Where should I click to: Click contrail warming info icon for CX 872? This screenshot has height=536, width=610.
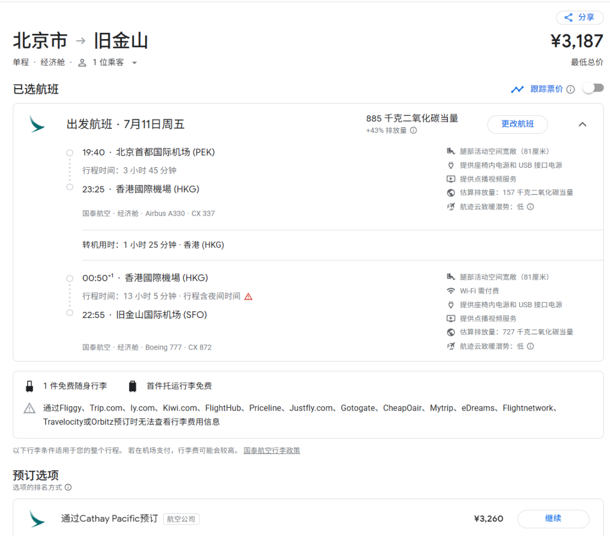pyautogui.click(x=530, y=346)
